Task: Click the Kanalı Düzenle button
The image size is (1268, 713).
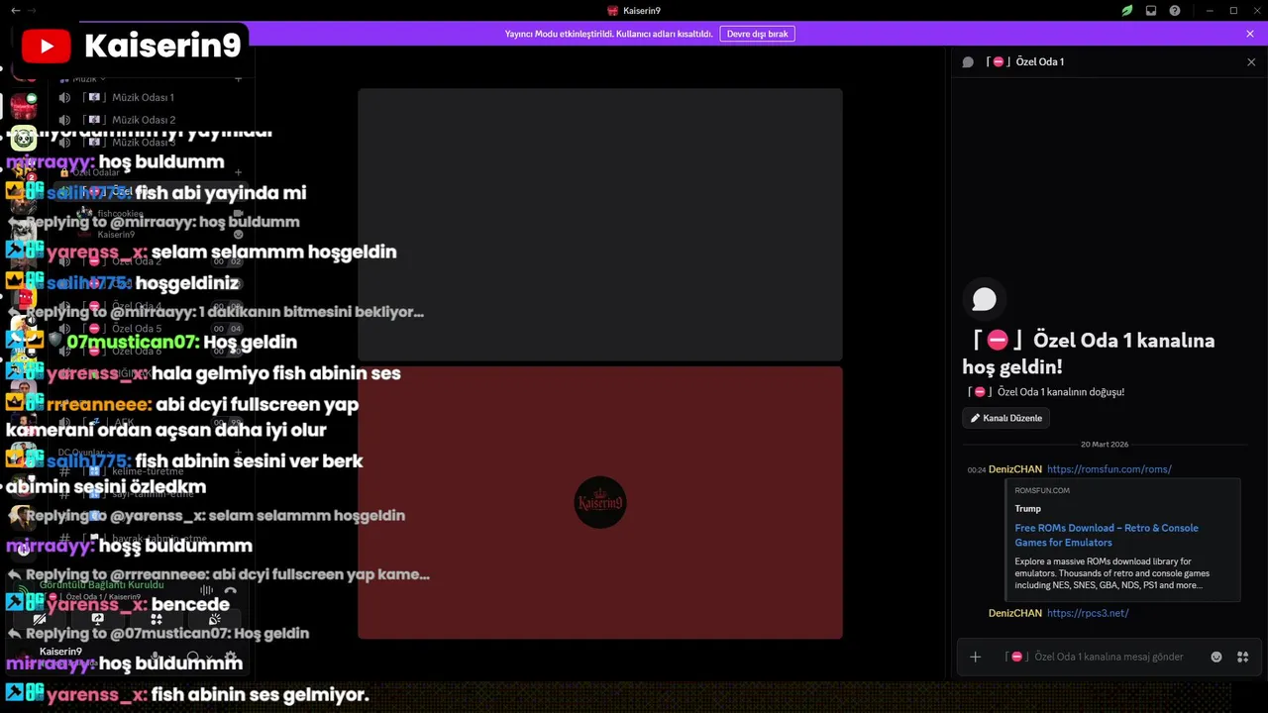Action: 1005,418
